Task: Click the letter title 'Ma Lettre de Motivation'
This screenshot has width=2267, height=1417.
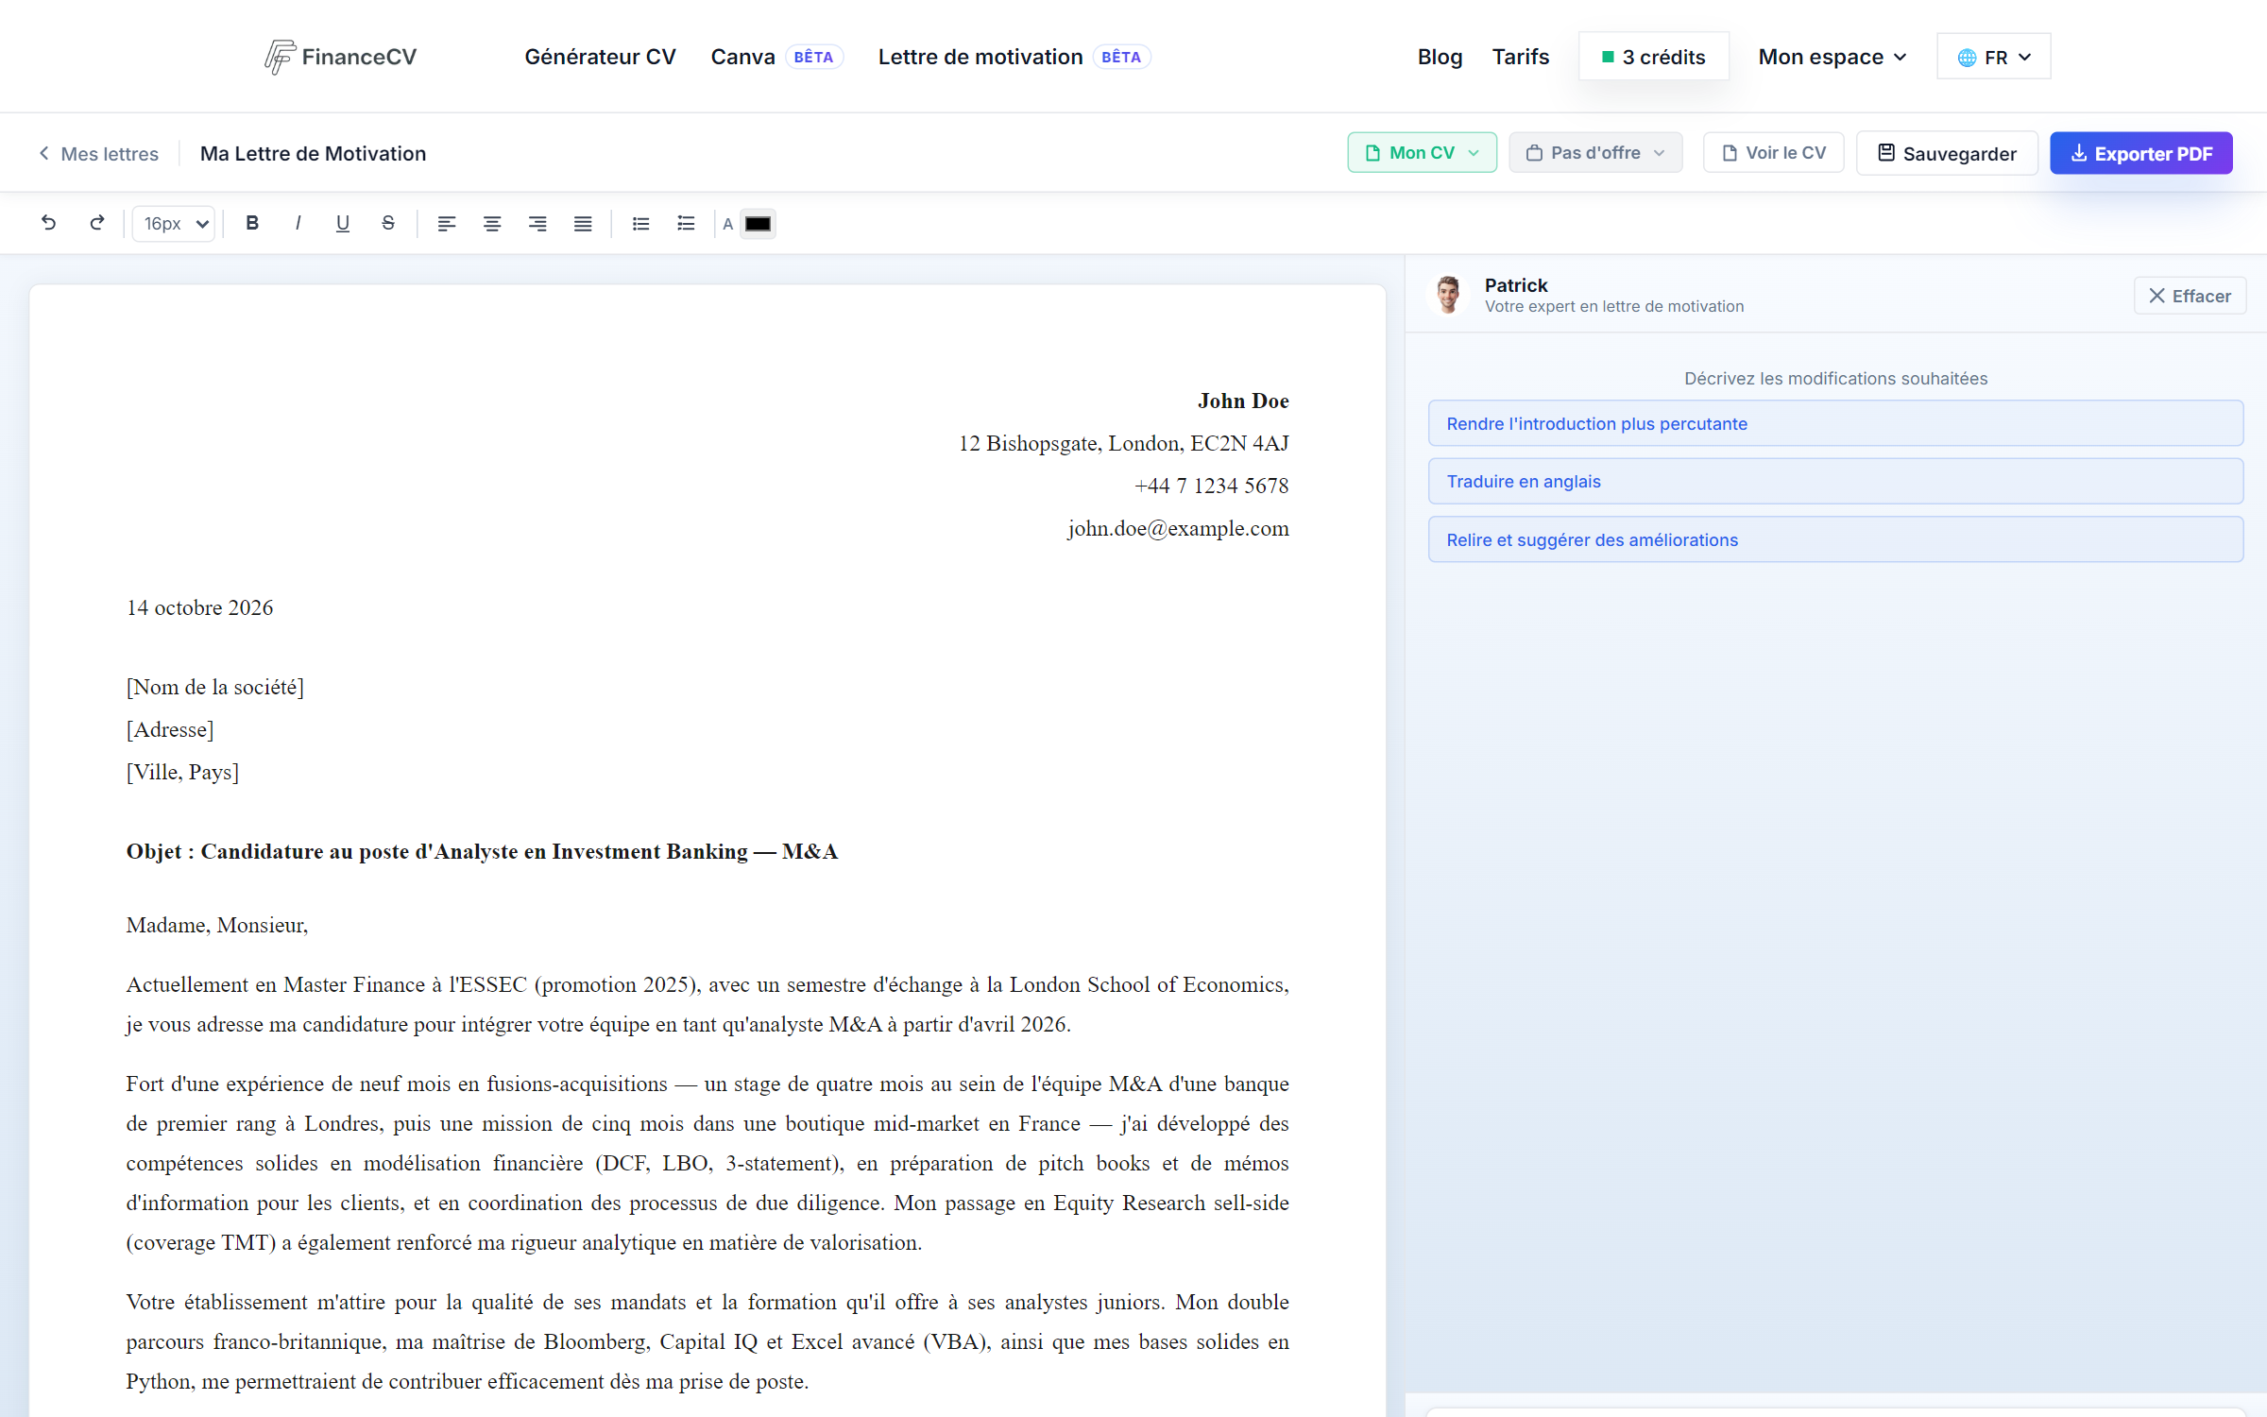Action: 313,154
